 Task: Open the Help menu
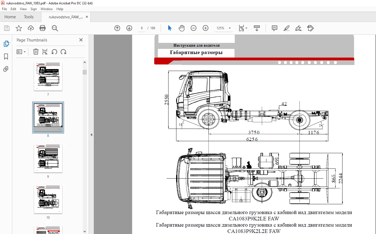(60, 9)
